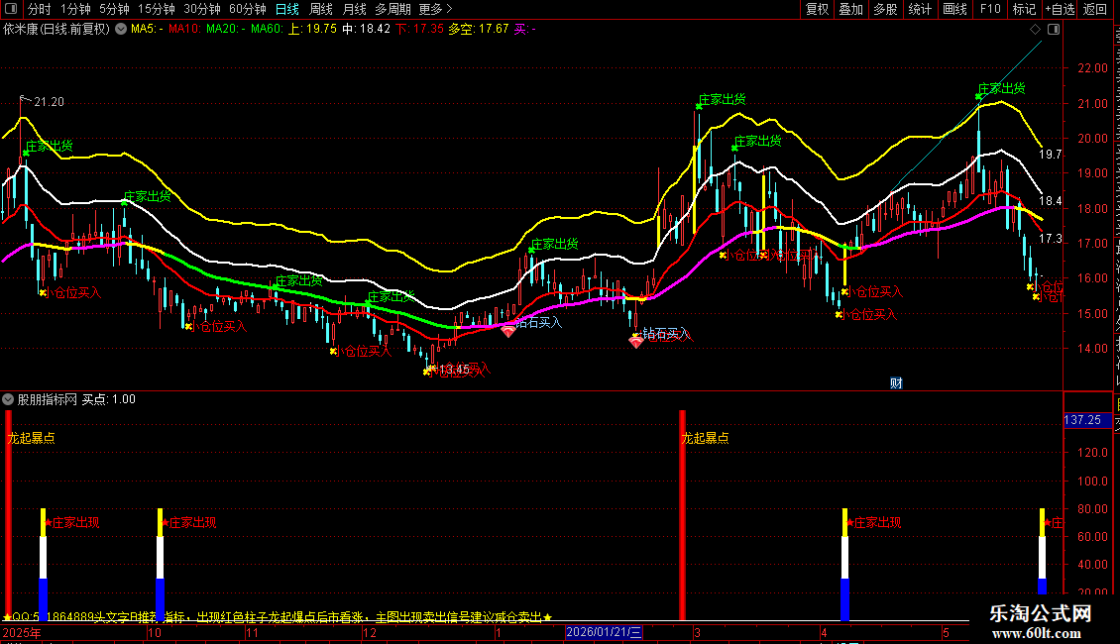Click the highlighted date 2026/01/21/三

click(605, 632)
